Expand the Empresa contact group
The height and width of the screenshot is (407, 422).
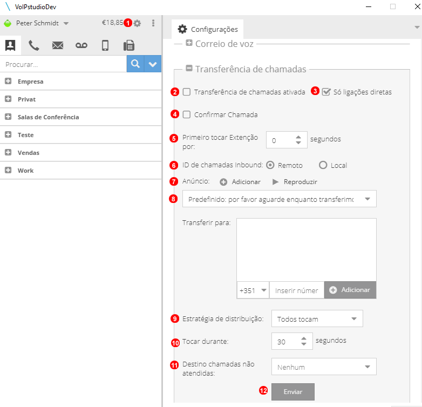8,81
